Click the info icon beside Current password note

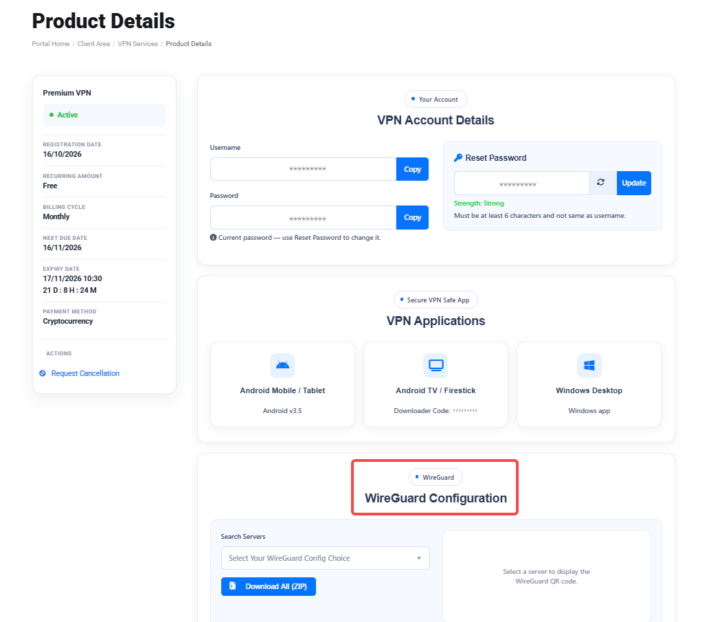click(x=213, y=237)
